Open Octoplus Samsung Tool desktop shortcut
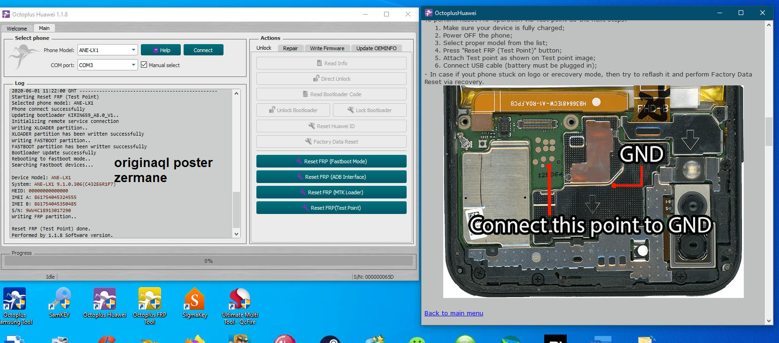Viewport: 779px width, 343px height. pyautogui.click(x=15, y=306)
